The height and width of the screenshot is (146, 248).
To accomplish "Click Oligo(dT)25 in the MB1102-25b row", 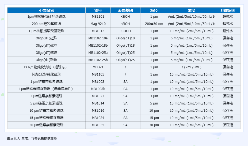I will pyautogui.click(x=125, y=60).
